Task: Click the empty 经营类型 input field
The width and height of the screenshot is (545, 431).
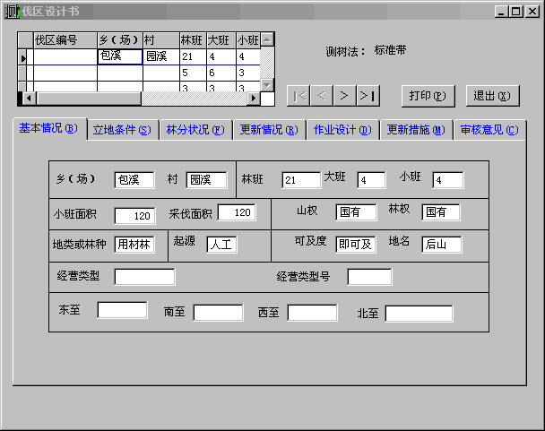Action: click(144, 277)
